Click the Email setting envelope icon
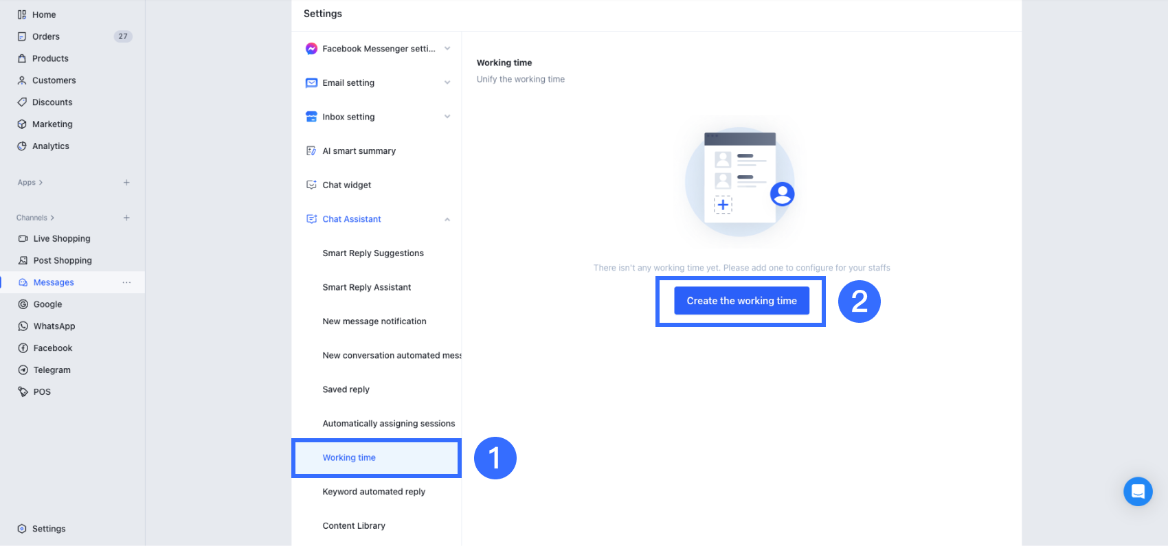Screen dimensions: 1168x546 pos(311,83)
